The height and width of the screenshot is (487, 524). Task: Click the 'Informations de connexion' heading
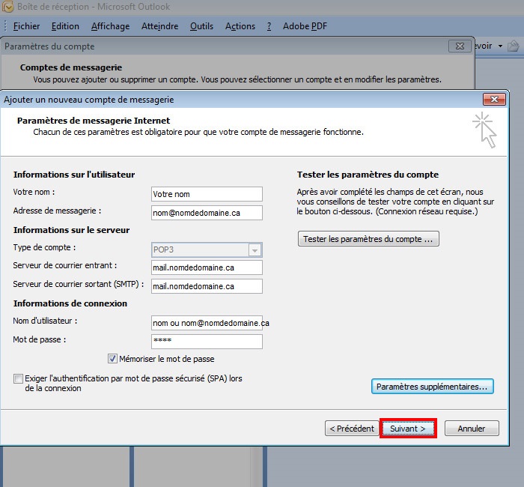coord(70,303)
